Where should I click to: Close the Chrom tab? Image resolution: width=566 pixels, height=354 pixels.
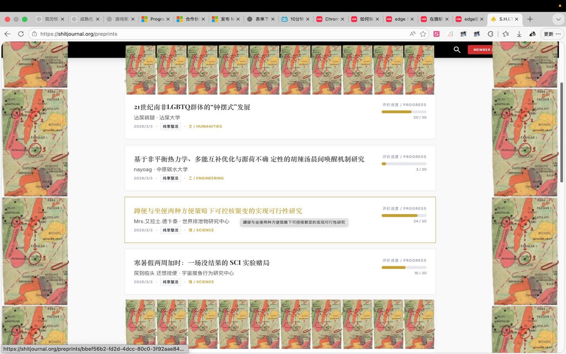(343, 19)
